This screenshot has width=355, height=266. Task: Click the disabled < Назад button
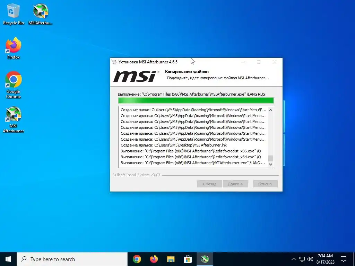click(x=209, y=184)
